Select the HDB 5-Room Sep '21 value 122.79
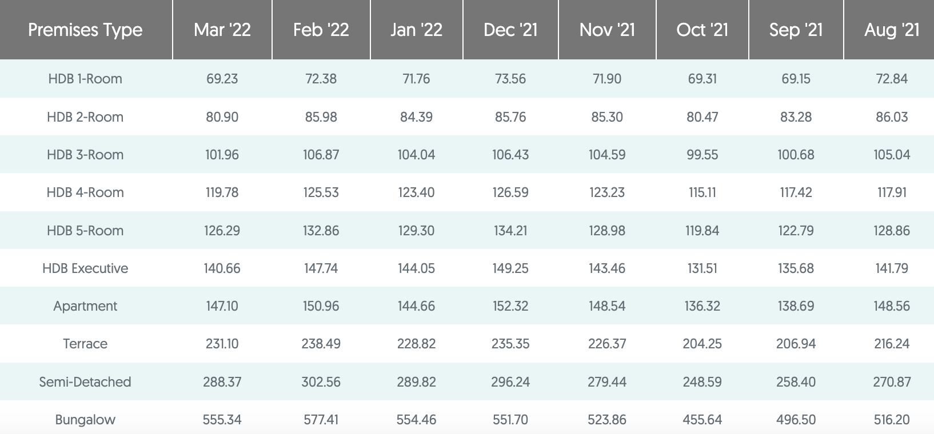This screenshot has height=434, width=934. coord(796,231)
